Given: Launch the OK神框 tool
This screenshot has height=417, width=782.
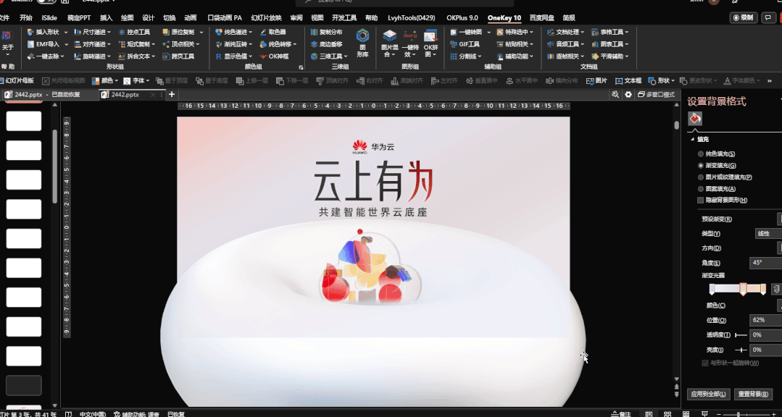Looking at the screenshot, I should (274, 56).
